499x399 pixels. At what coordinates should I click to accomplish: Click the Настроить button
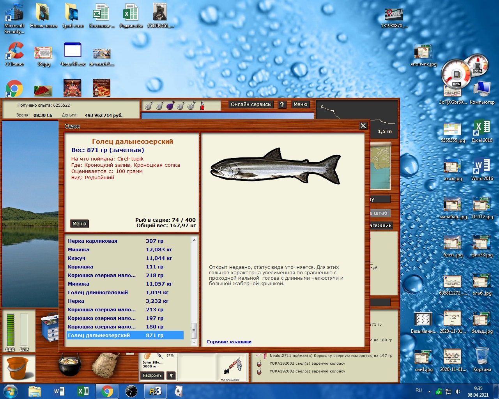tap(152, 376)
